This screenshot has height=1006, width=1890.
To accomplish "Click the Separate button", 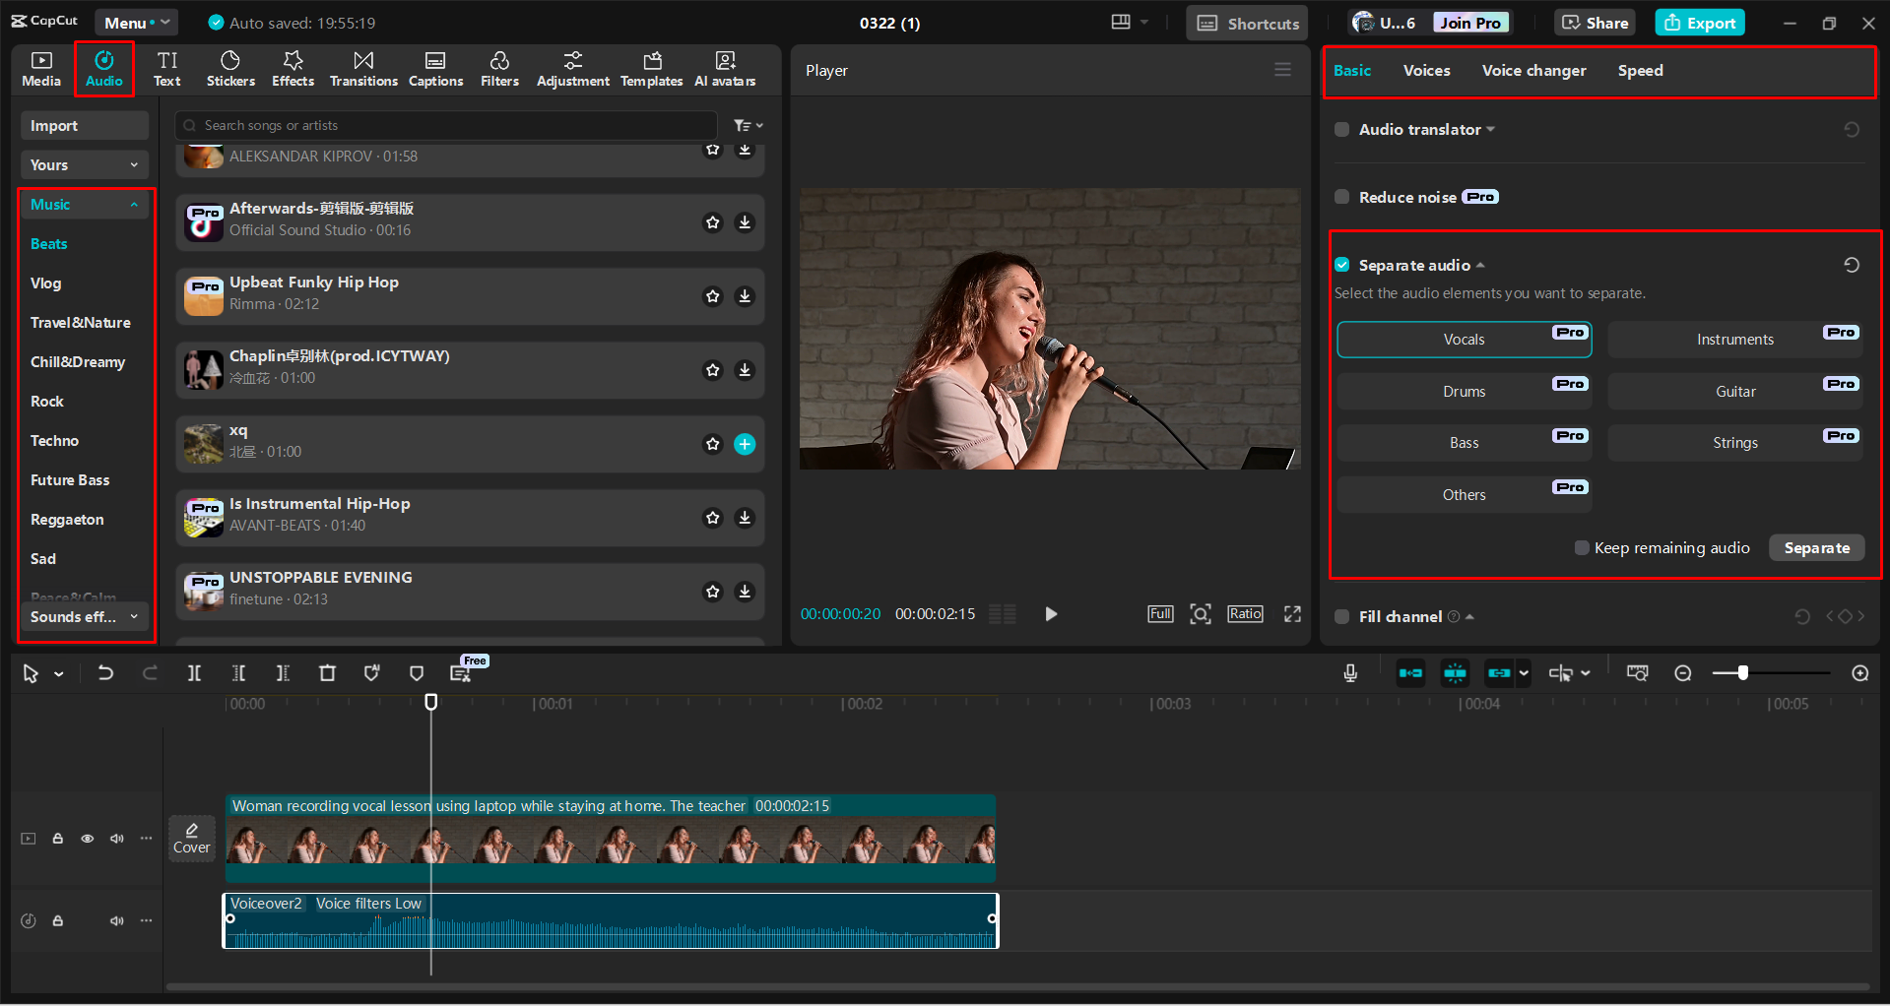I will [1816, 547].
